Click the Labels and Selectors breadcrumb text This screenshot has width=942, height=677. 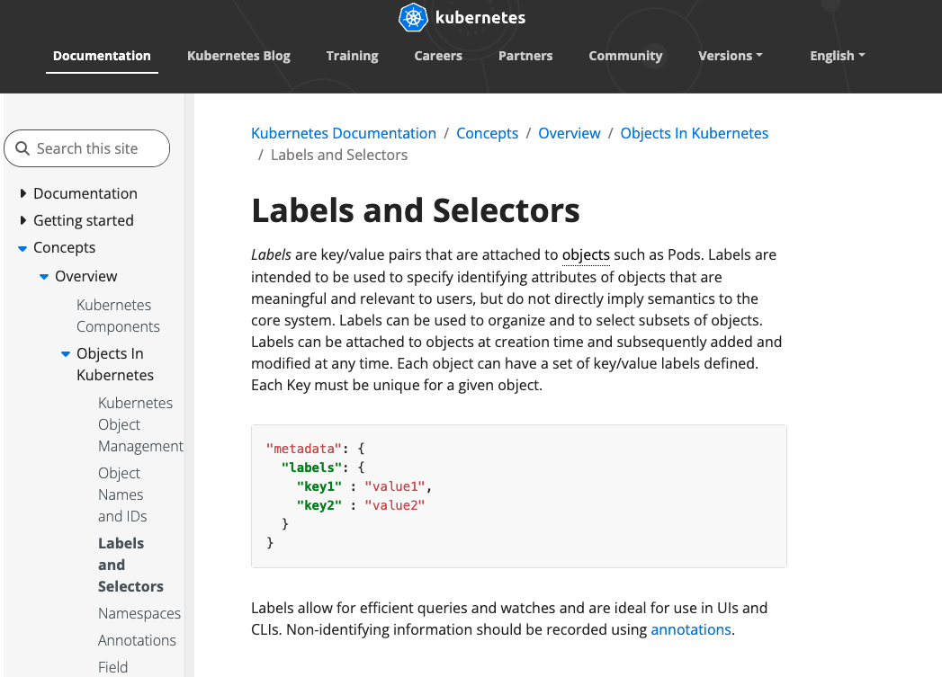(339, 155)
